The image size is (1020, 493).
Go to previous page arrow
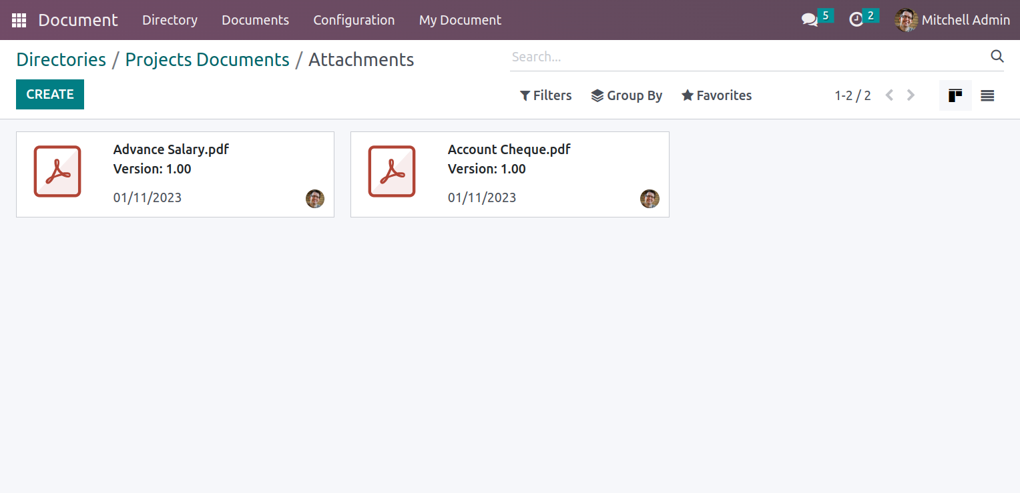tap(889, 95)
